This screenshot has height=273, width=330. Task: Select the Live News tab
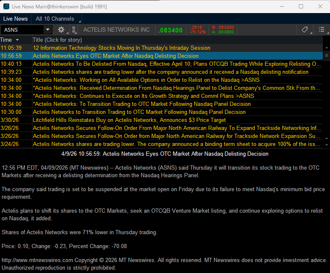click(x=15, y=19)
